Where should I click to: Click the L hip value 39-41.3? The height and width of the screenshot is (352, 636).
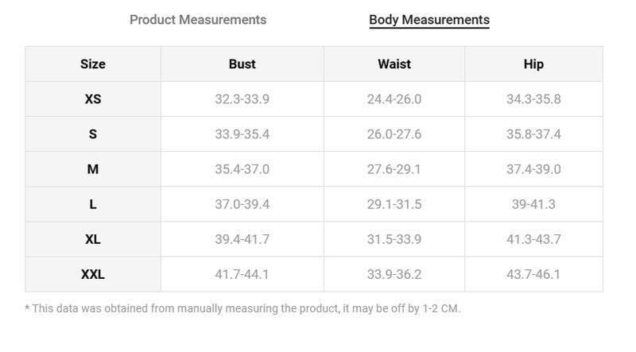click(533, 204)
